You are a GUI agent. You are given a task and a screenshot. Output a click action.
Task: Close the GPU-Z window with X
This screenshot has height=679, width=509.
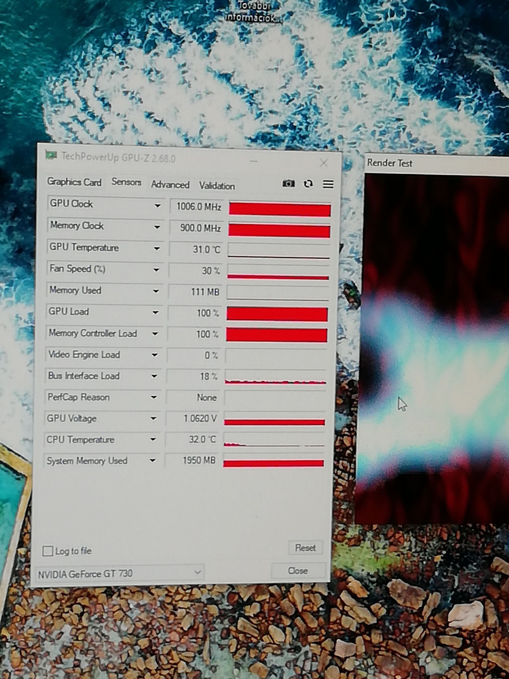click(324, 163)
